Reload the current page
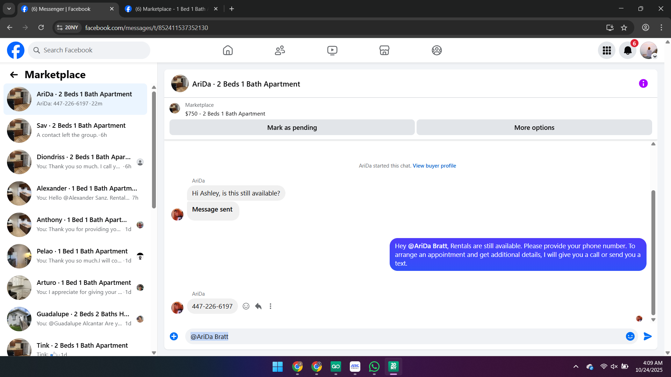Viewport: 671px width, 377px height. coord(41,28)
